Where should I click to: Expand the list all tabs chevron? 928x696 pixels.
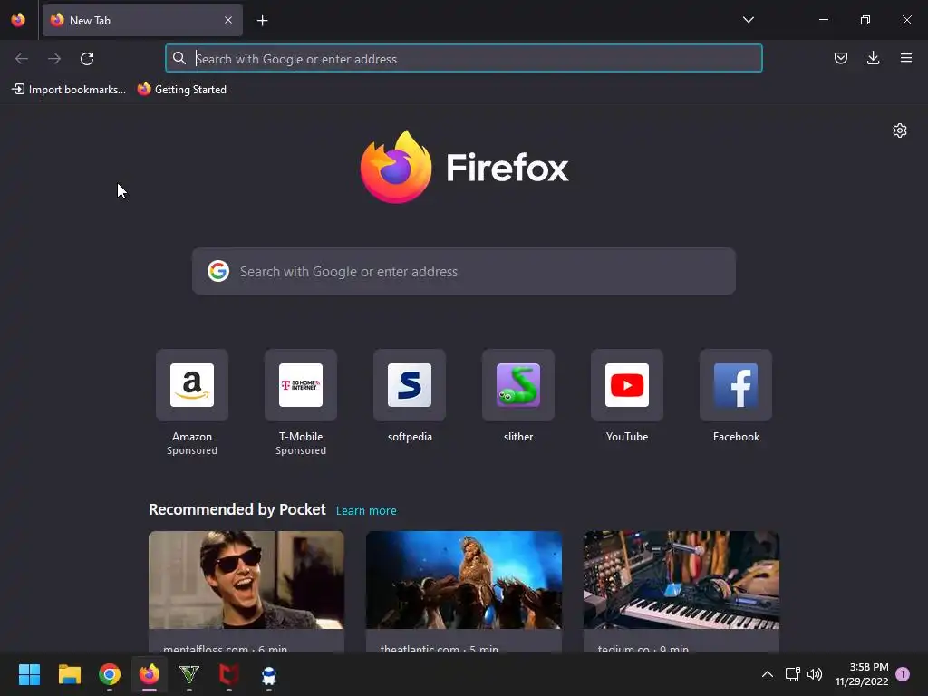(748, 20)
